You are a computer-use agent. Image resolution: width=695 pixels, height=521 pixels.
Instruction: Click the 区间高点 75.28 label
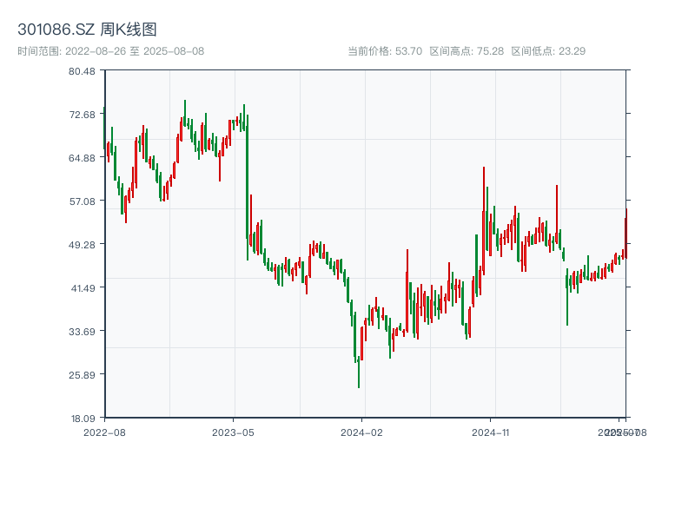[467, 51]
